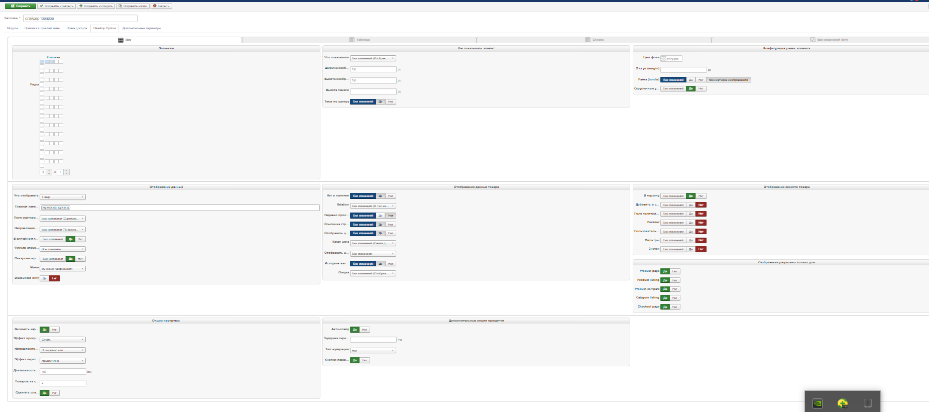Click the Задержка пере... delay input field
The image size is (929, 412).
(373, 340)
